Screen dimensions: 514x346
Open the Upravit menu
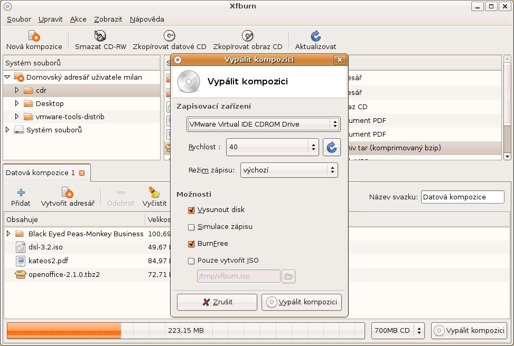[x=51, y=20]
